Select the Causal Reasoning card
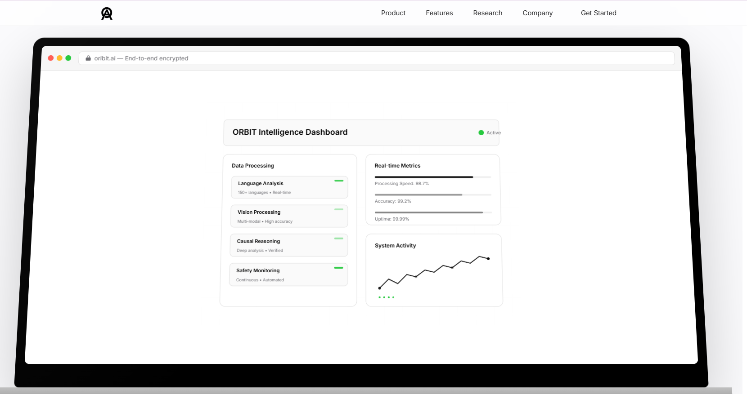The height and width of the screenshot is (394, 747). click(x=289, y=245)
